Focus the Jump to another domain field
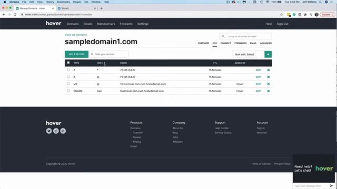 245,36
